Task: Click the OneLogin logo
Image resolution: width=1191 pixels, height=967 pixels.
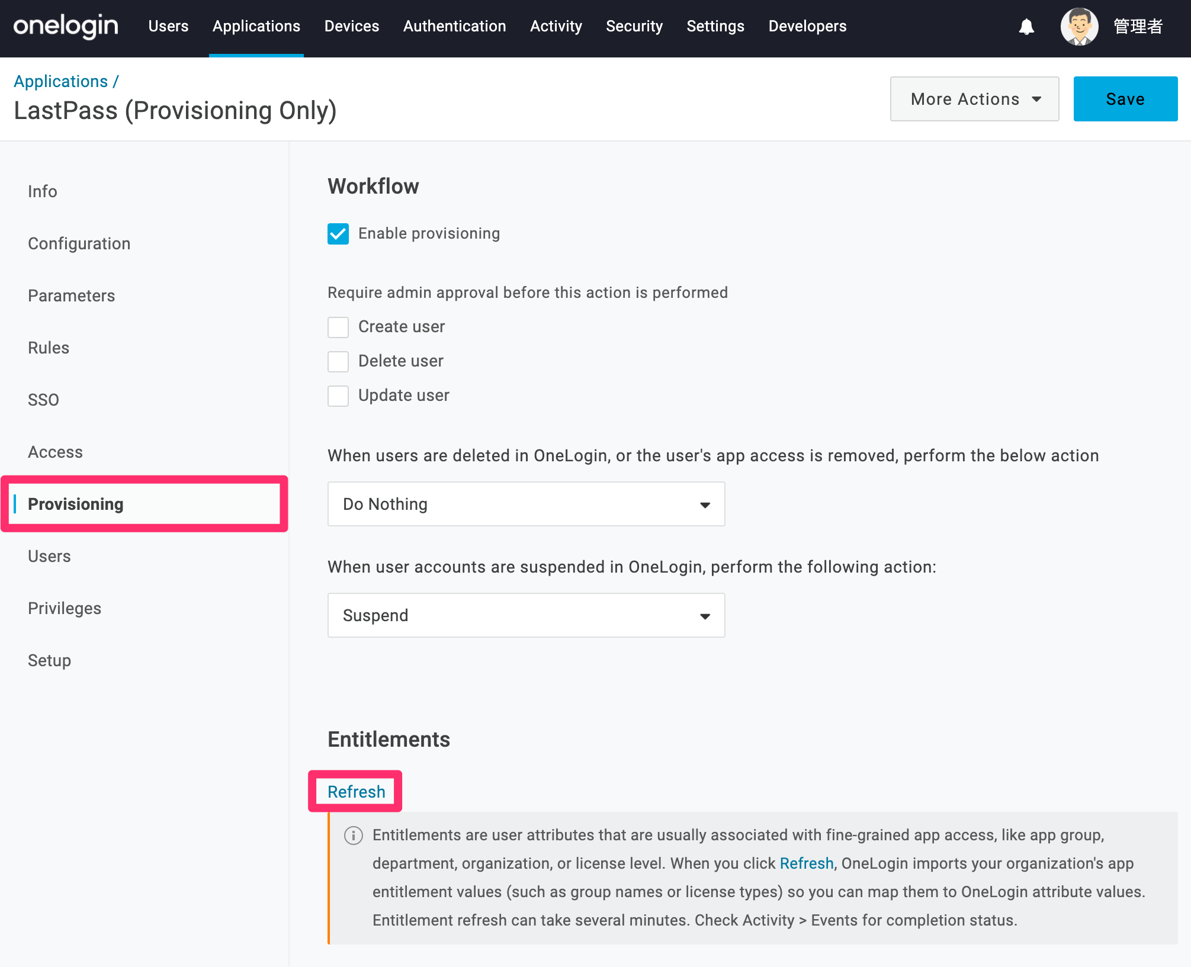Action: tap(66, 27)
